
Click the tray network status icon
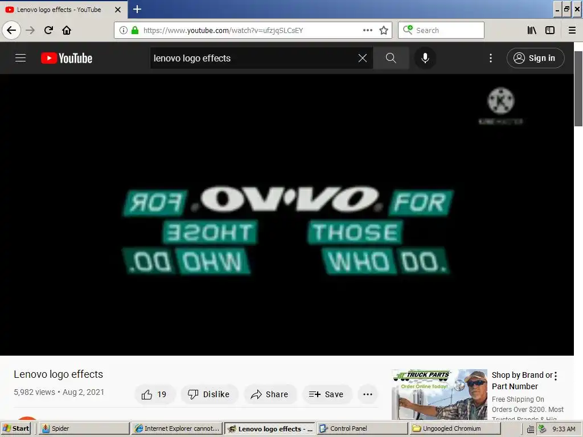[543, 429]
